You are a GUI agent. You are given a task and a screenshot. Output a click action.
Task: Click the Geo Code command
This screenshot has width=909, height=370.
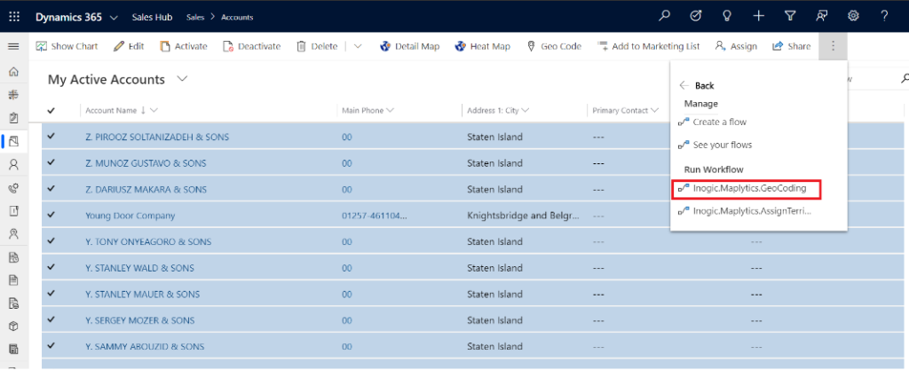click(554, 46)
